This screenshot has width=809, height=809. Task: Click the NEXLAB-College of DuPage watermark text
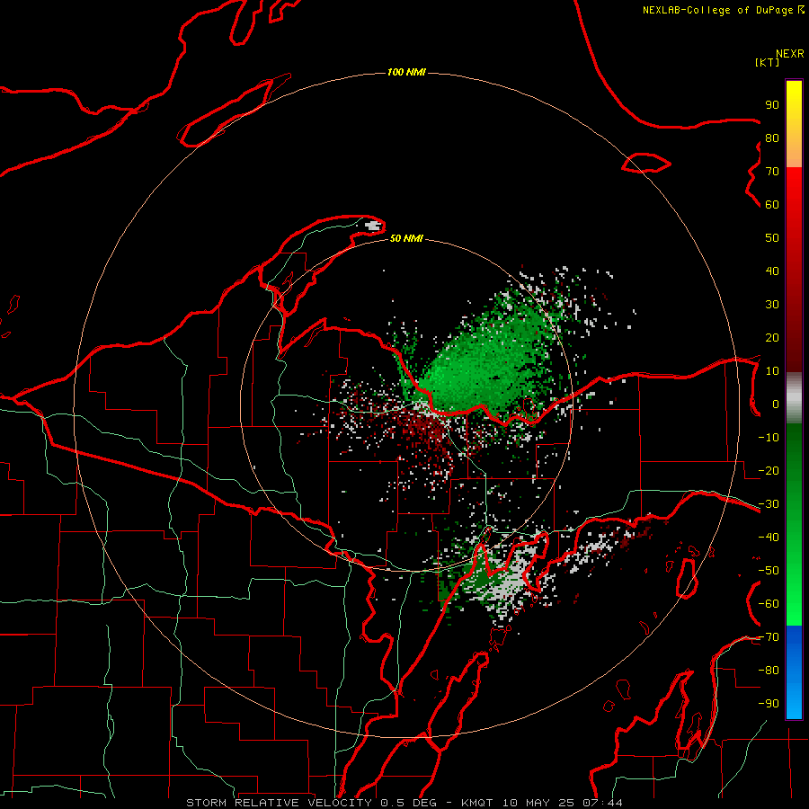pos(724,10)
